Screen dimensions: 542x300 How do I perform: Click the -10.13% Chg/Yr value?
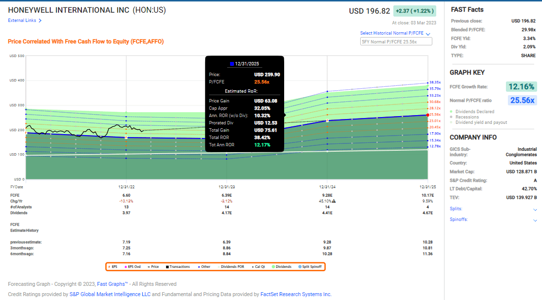pyautogui.click(x=126, y=201)
